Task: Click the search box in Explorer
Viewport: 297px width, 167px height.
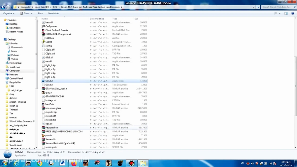Action: (x=277, y=7)
